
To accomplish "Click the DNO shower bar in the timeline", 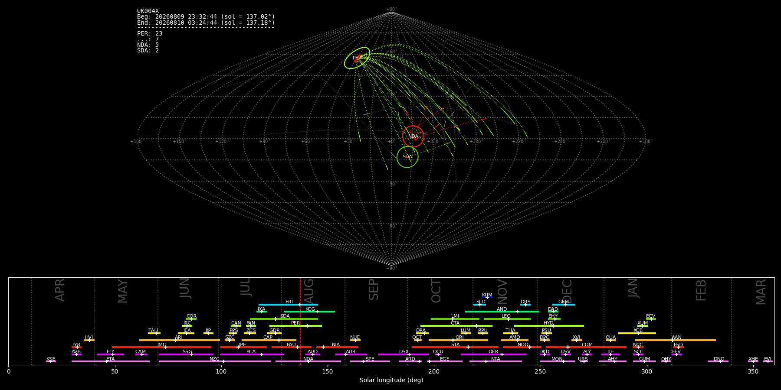I will [718, 361].
